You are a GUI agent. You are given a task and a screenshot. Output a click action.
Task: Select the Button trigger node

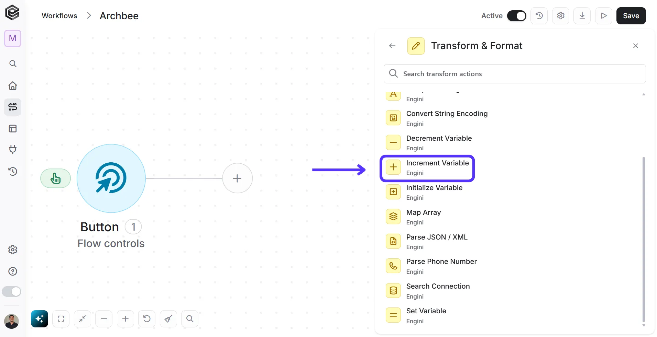click(111, 178)
